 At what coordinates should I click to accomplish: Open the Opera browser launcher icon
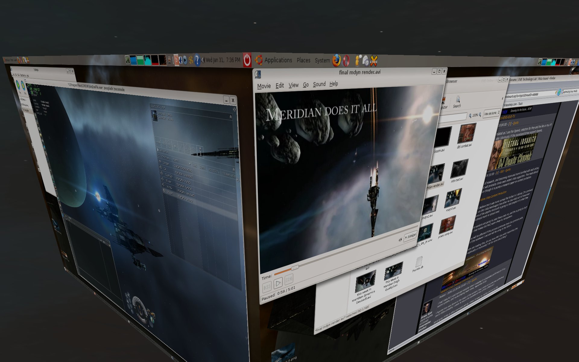pos(346,61)
